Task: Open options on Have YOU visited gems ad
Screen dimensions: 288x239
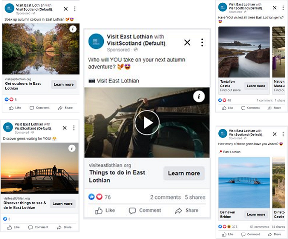Action: [x=283, y=8]
